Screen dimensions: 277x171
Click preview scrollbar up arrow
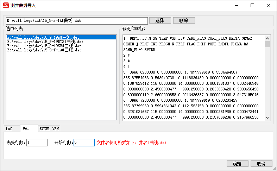pyautogui.click(x=267, y=38)
